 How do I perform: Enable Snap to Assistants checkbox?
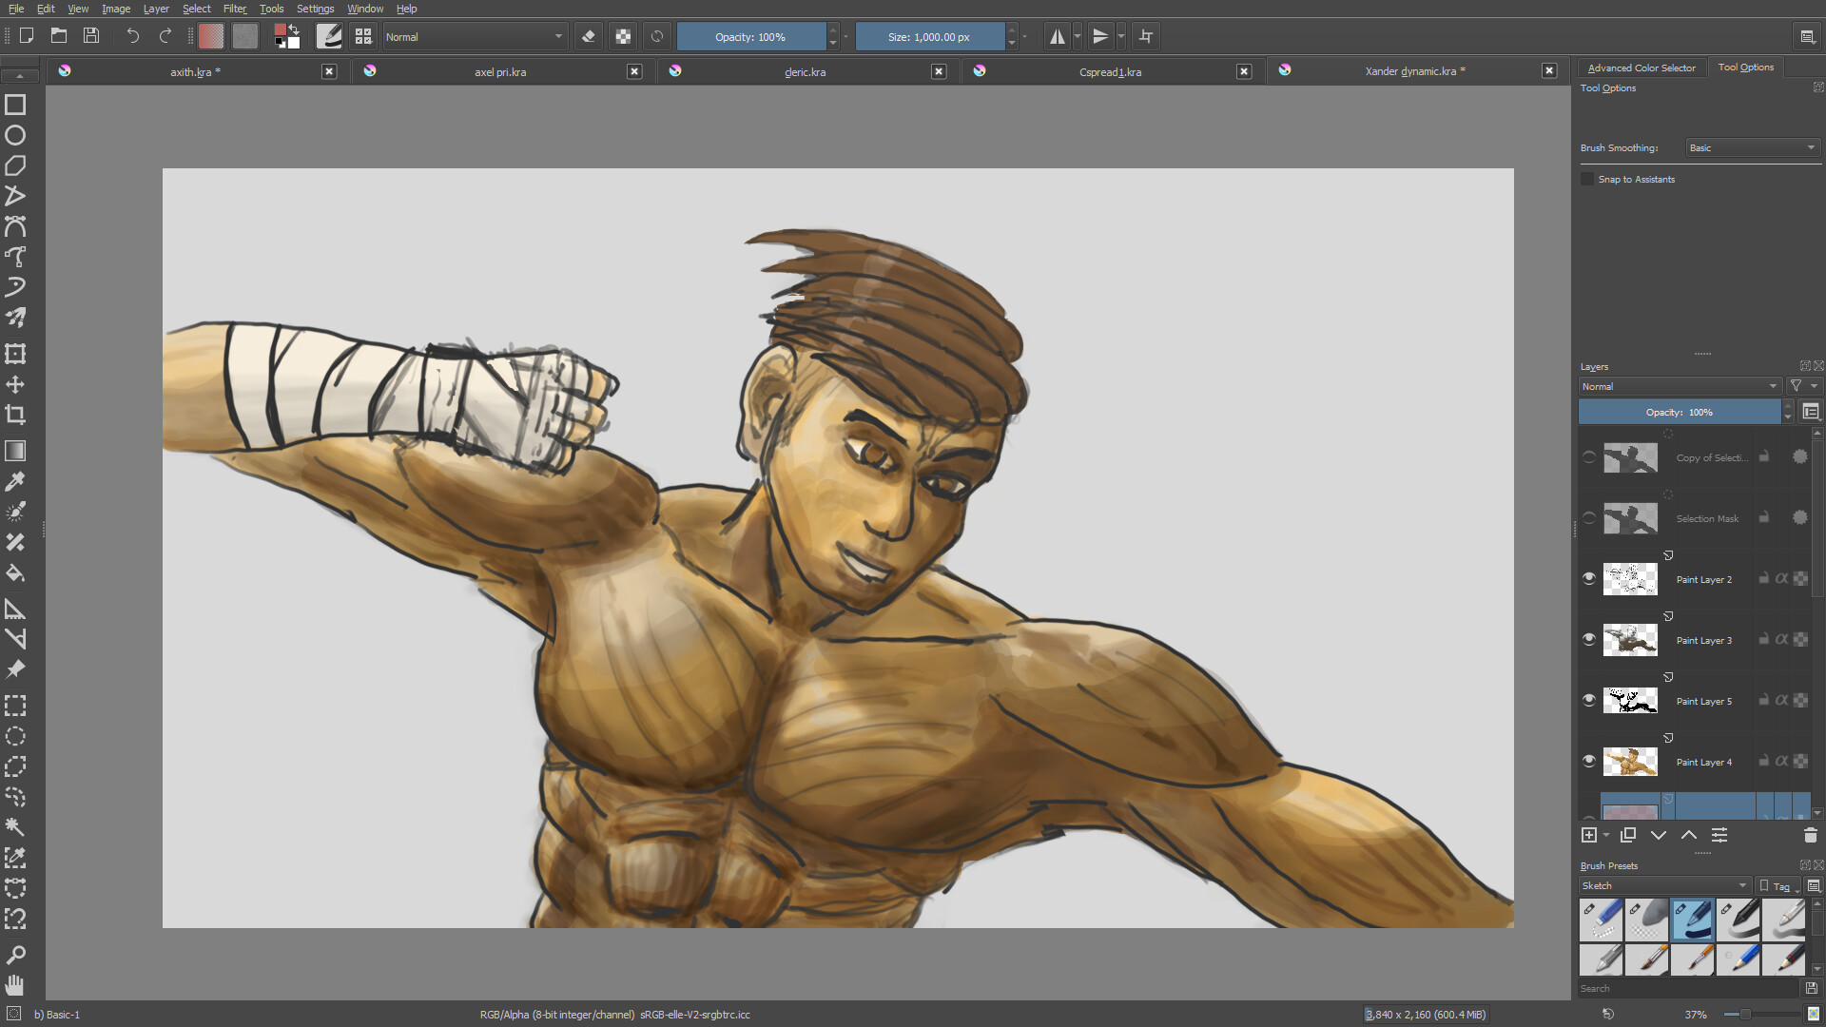1587,179
